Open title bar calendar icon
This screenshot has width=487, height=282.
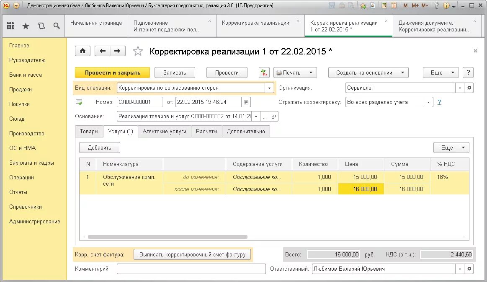pos(394,5)
